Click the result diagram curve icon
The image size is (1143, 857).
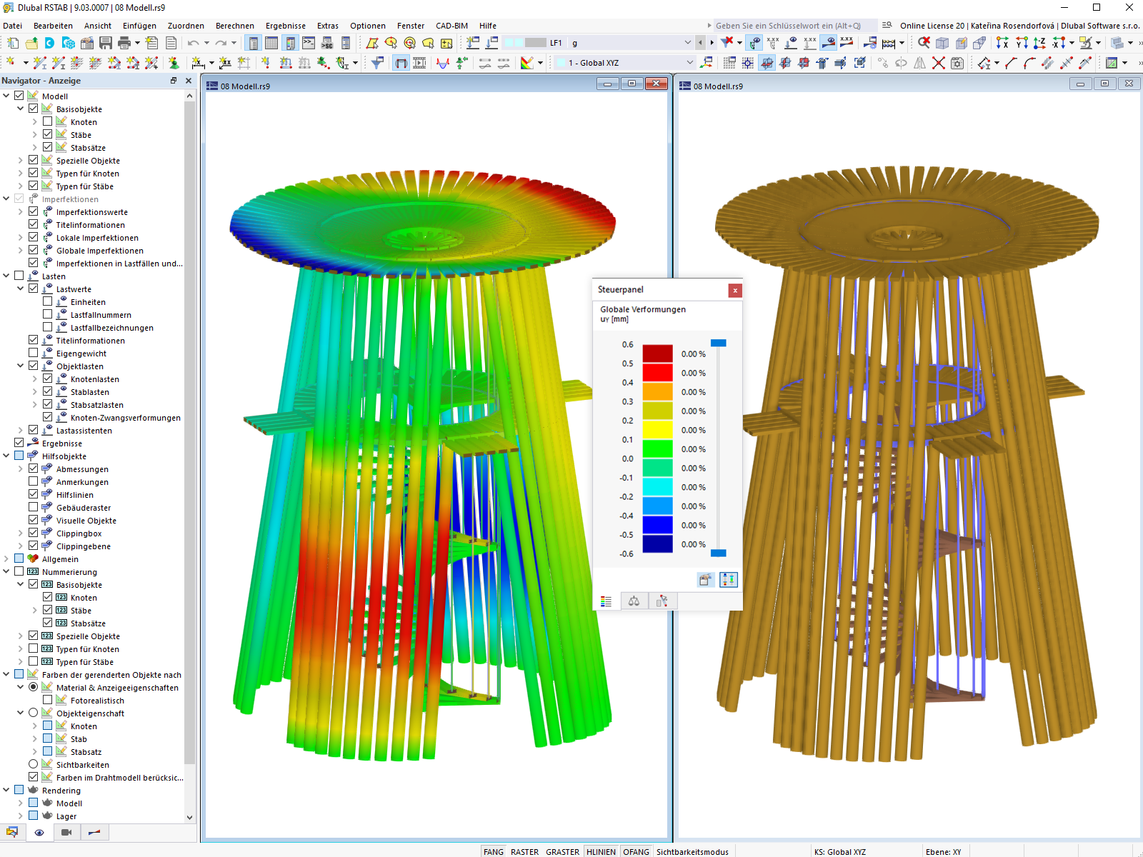(x=443, y=63)
